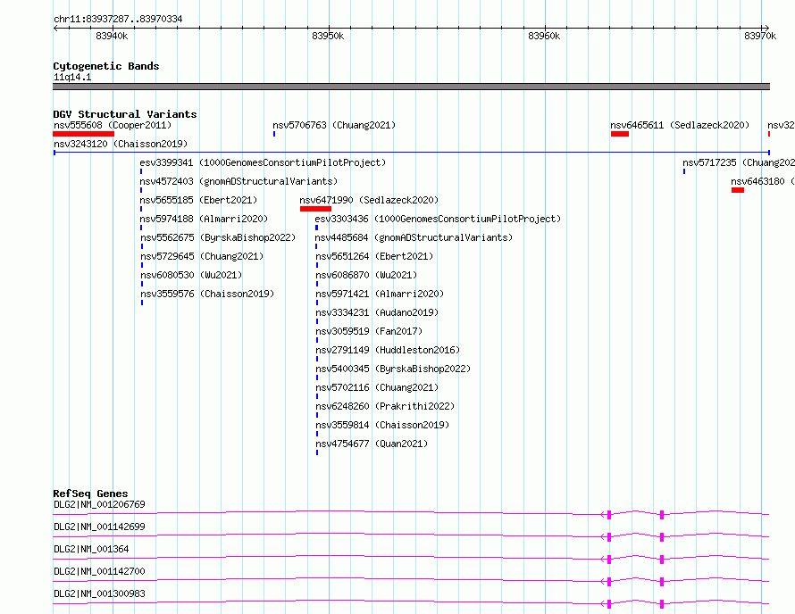Click nsv5651264 (Ebert2021) variant
The height and width of the screenshot is (614, 795).
coord(374,256)
